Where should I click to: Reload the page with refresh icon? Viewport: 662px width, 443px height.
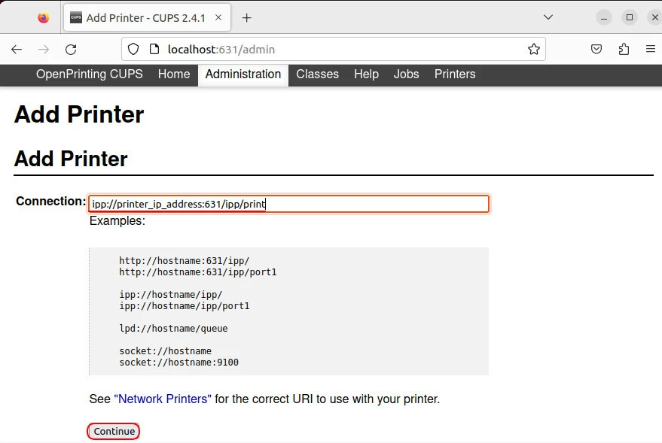pyautogui.click(x=71, y=50)
